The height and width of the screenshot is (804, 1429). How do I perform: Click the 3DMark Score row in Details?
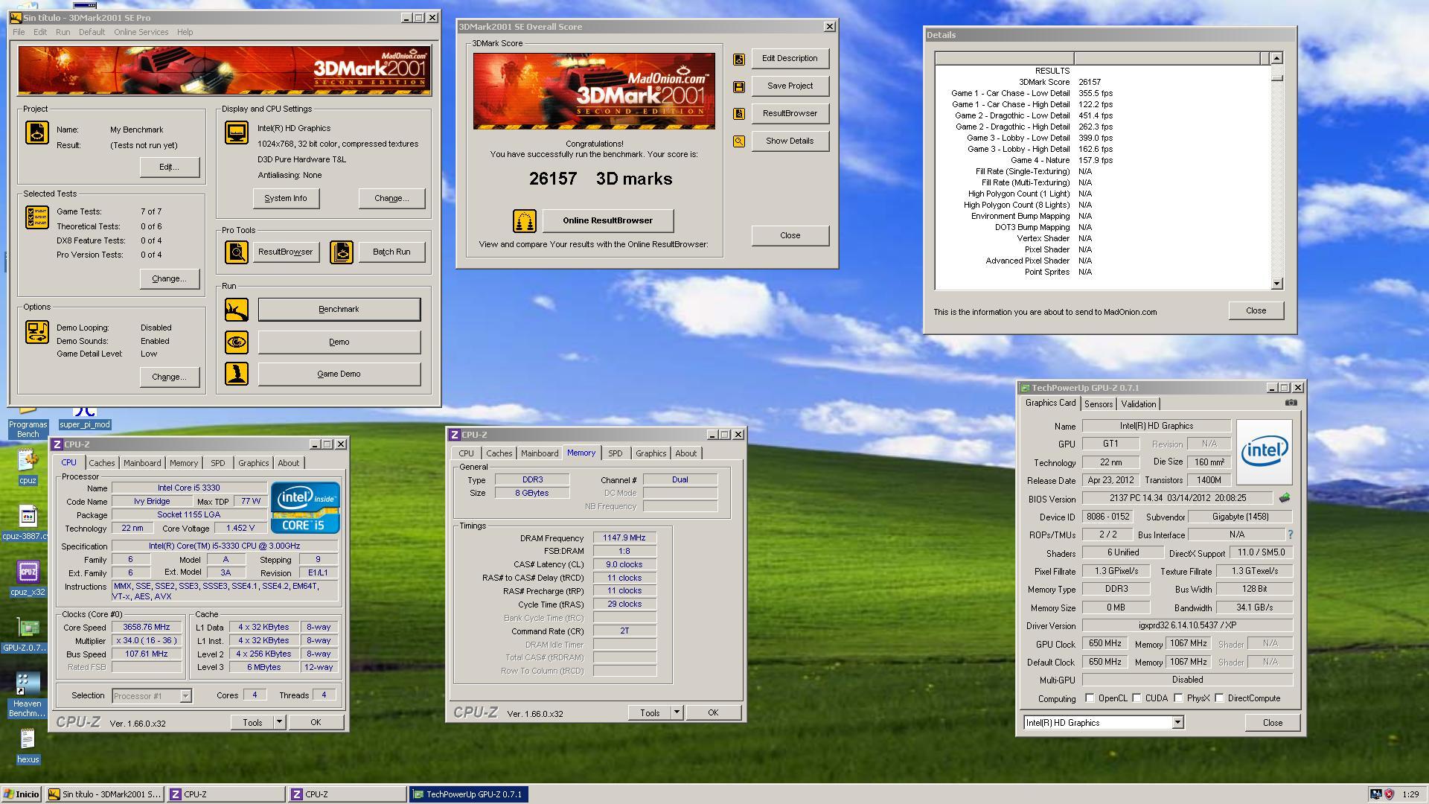click(1102, 83)
